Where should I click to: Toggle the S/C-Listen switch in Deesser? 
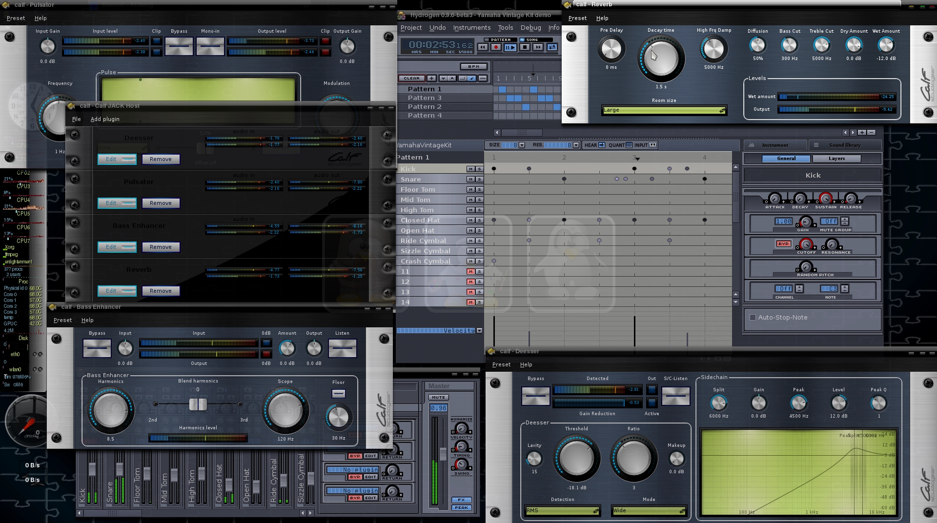point(675,396)
